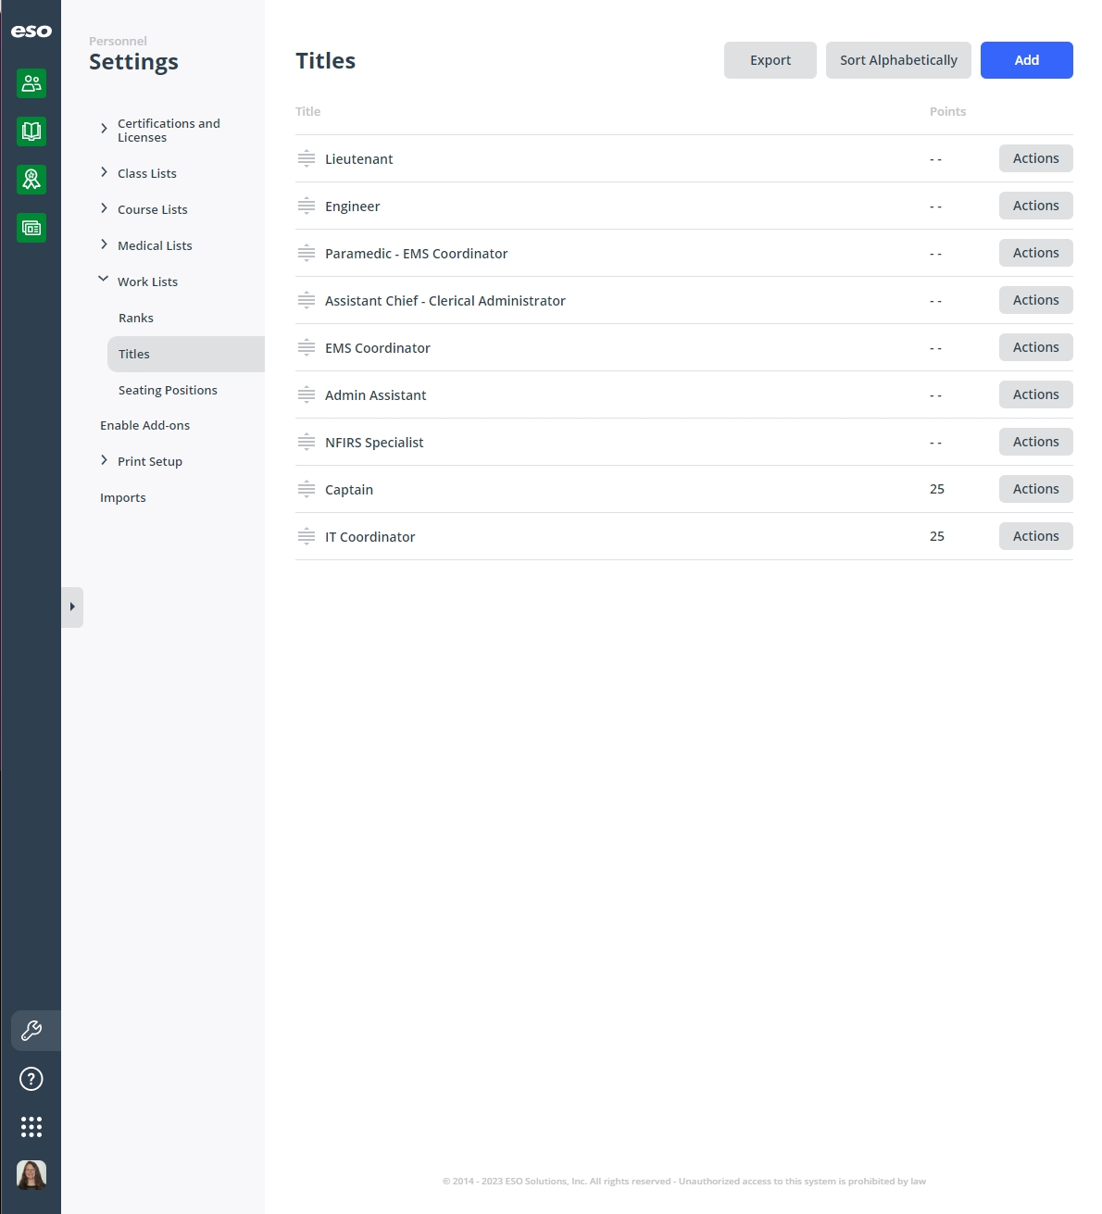
Task: Open the open-book module icon
Action: 31,131
